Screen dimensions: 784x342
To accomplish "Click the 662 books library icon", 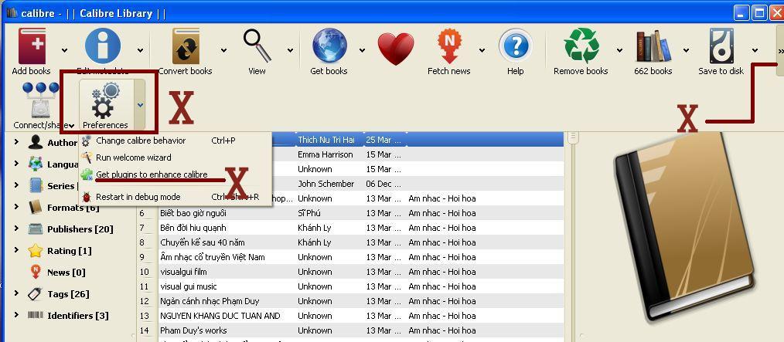I will tap(653, 46).
